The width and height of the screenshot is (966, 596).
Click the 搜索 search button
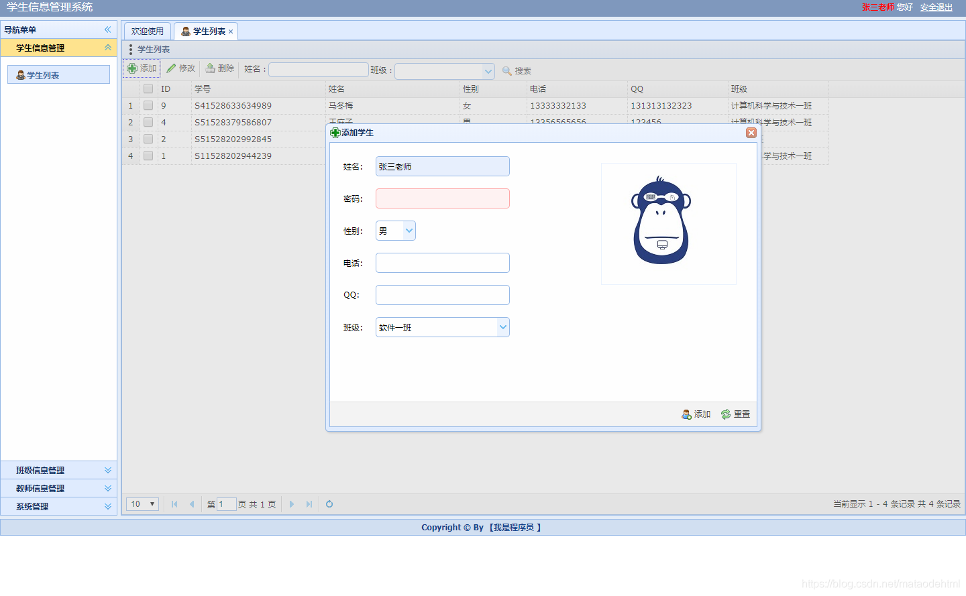coord(517,70)
